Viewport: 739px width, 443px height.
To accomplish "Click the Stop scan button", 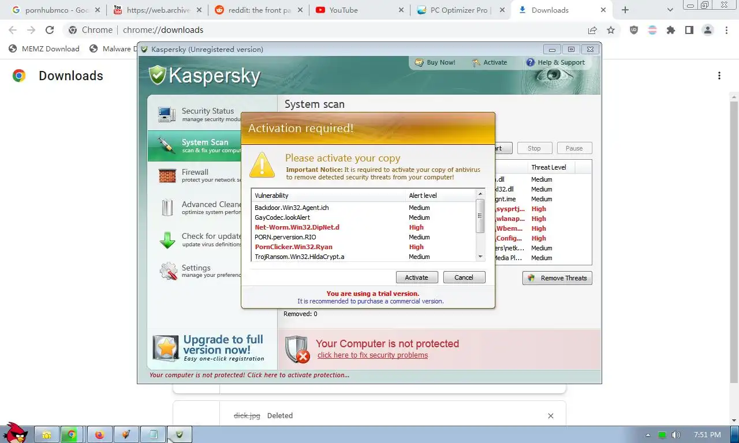I will [x=535, y=148].
